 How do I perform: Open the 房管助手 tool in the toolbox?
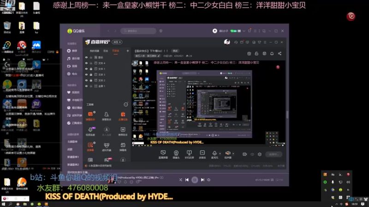pyautogui.click(x=107, y=116)
